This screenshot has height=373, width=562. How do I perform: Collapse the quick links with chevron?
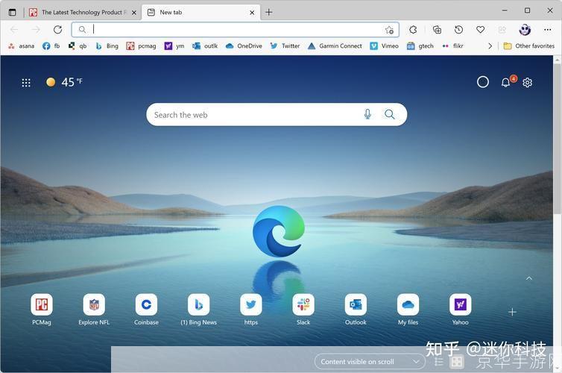click(x=529, y=278)
